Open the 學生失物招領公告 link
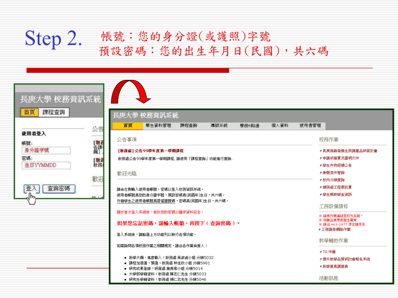The width and height of the screenshot is (398, 298). pyautogui.click(x=337, y=166)
